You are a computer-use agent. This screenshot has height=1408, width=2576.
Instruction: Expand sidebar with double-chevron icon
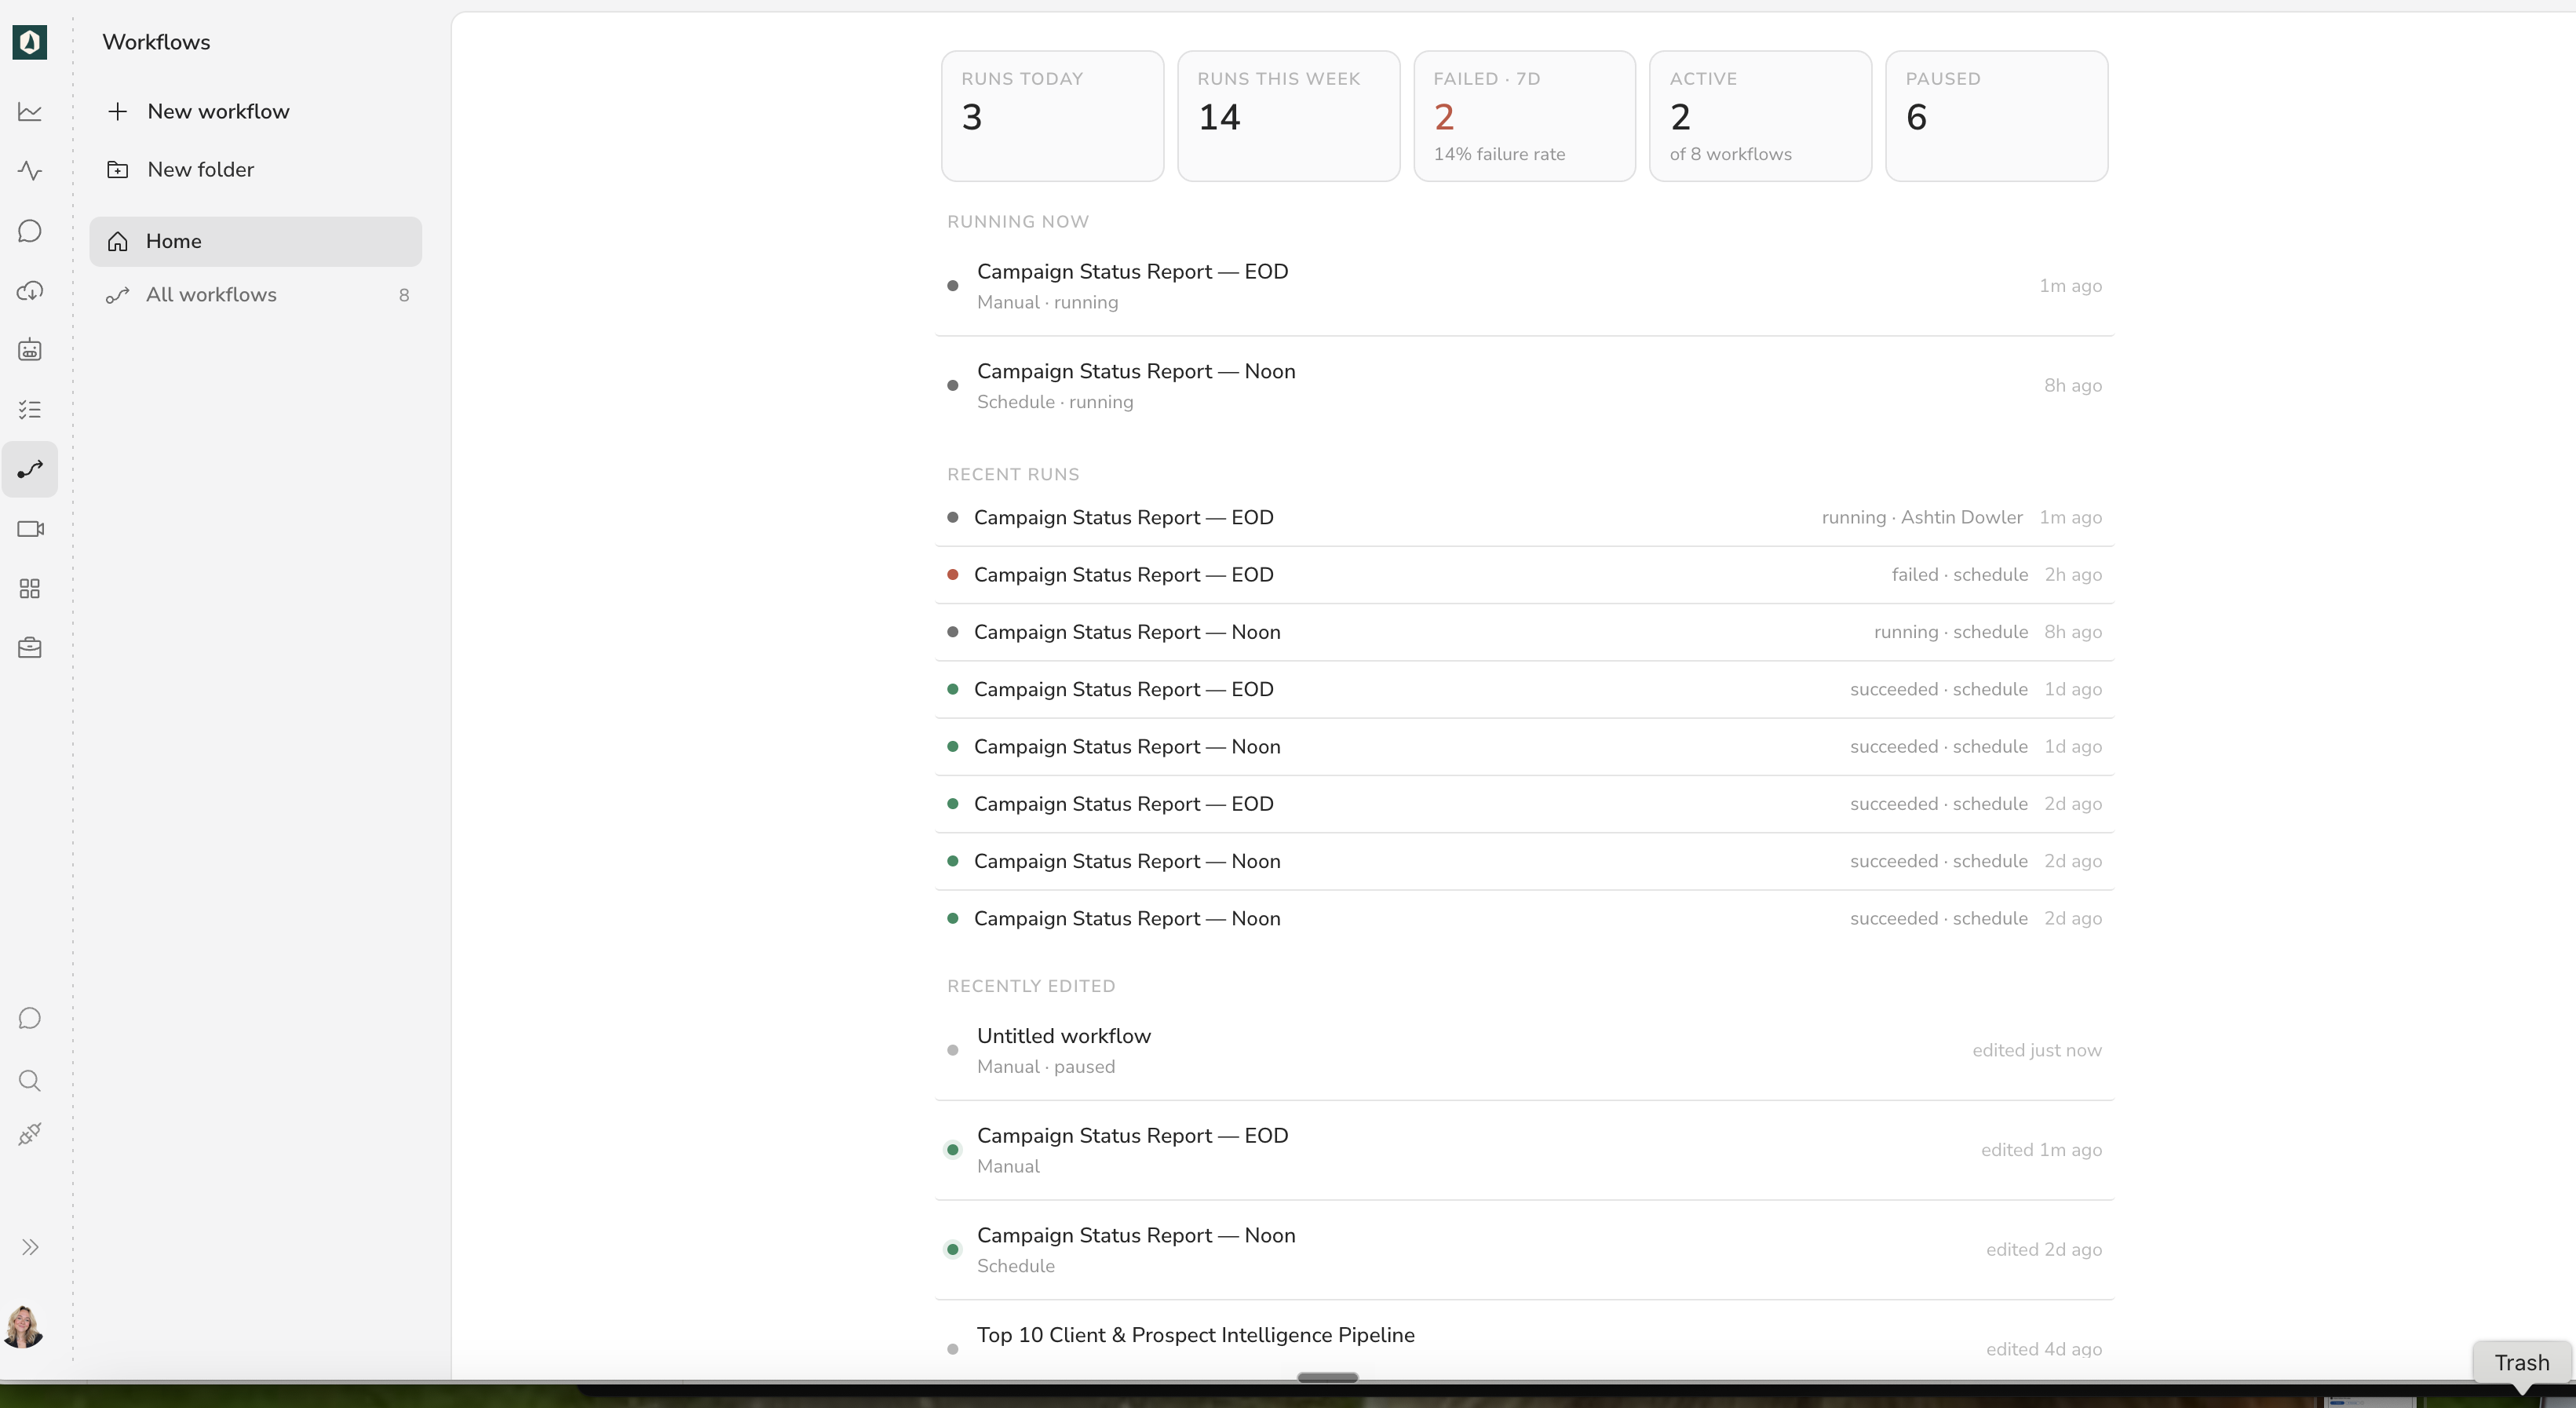coord(30,1247)
